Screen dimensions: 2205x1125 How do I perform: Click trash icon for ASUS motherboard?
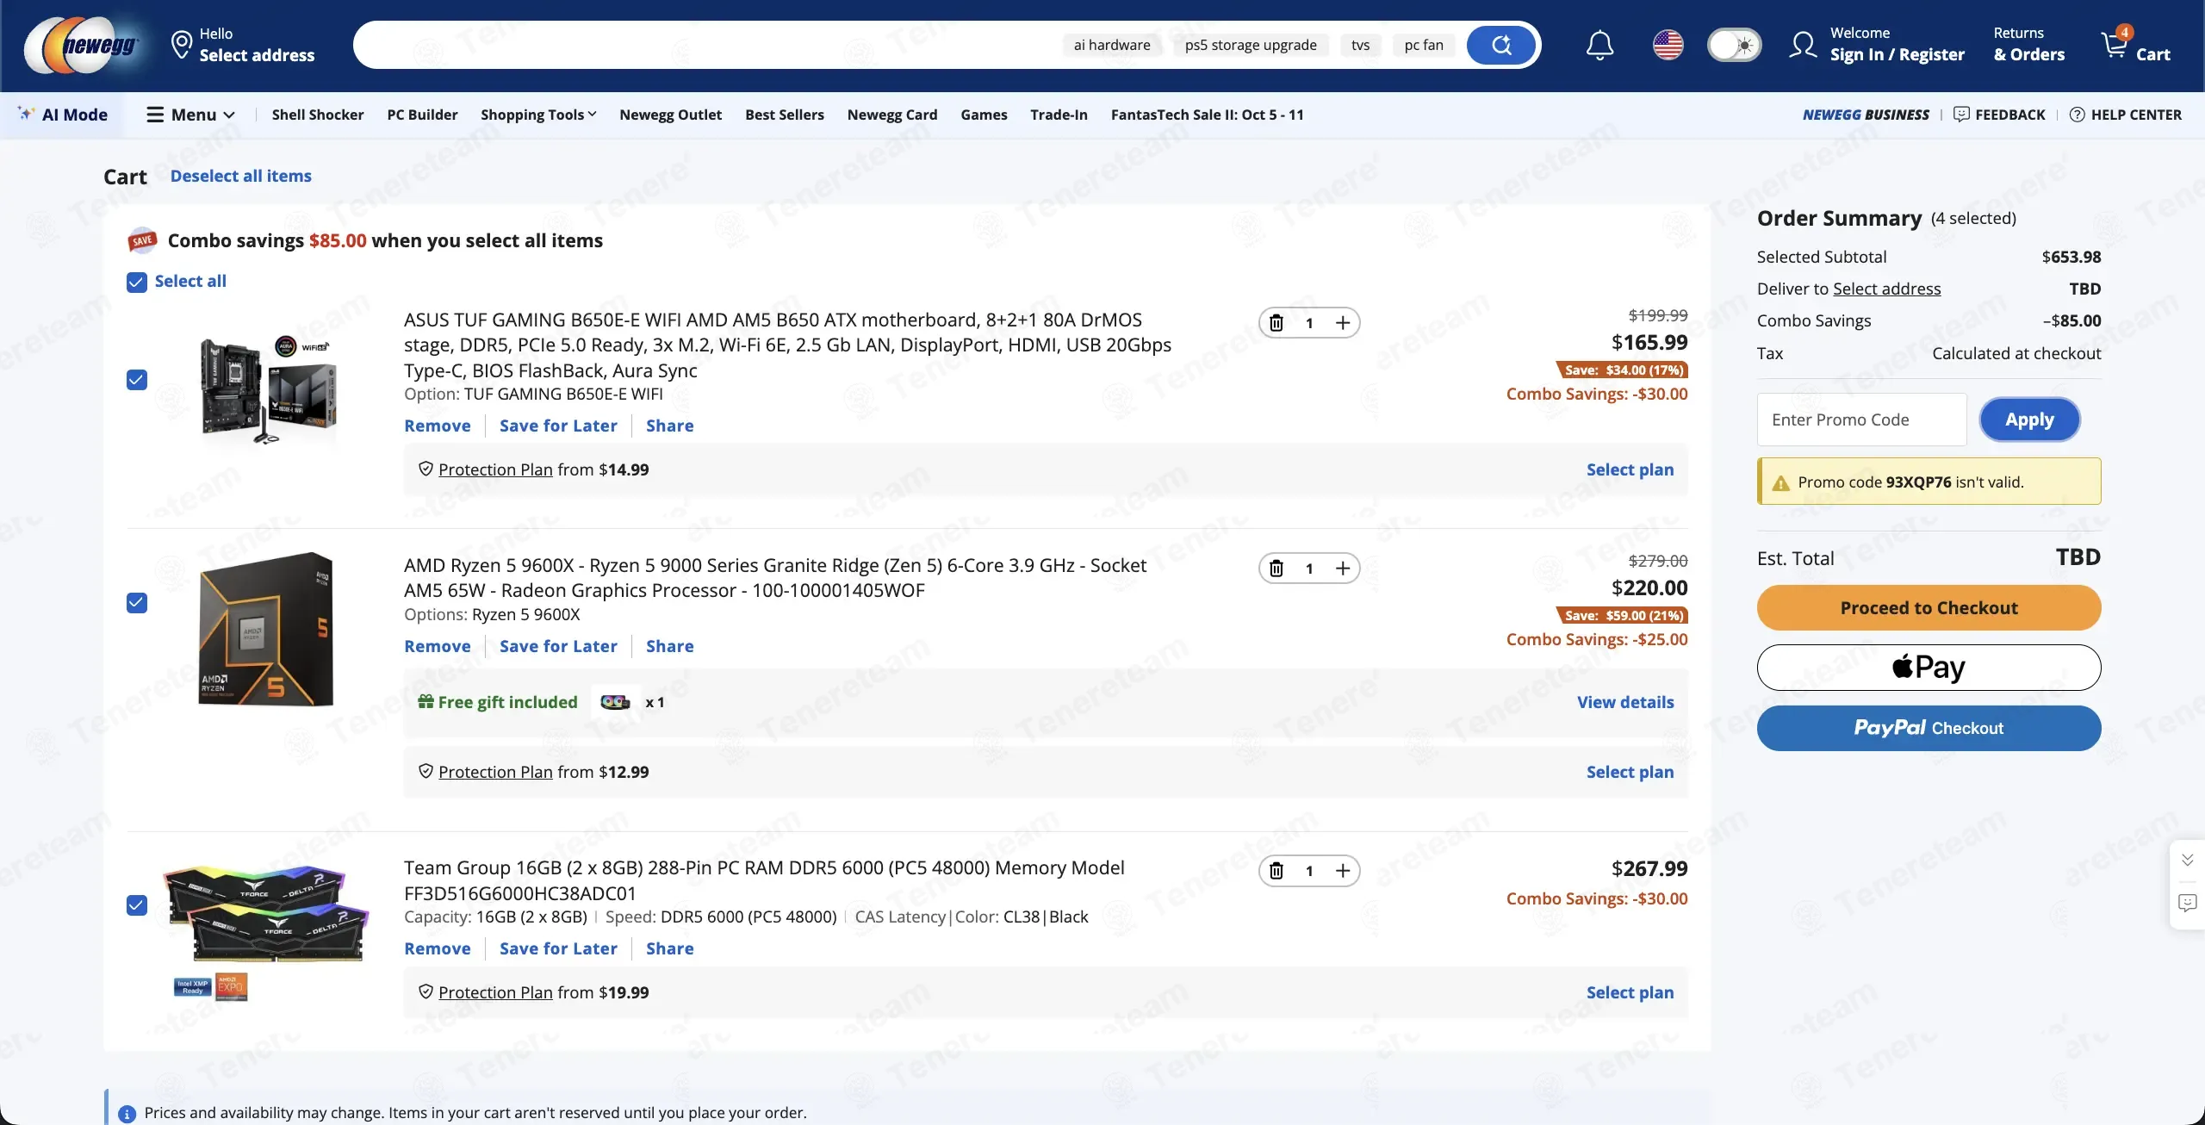click(1276, 323)
